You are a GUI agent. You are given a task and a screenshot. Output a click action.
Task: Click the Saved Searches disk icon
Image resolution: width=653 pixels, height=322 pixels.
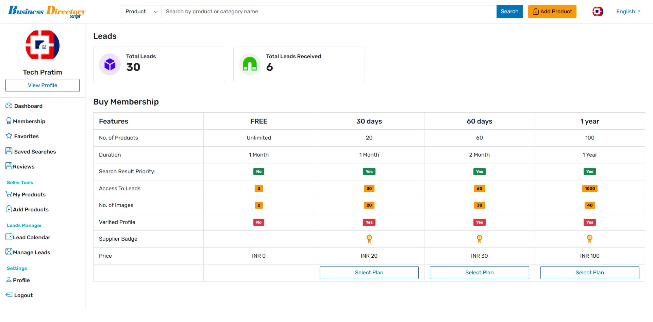tap(8, 150)
